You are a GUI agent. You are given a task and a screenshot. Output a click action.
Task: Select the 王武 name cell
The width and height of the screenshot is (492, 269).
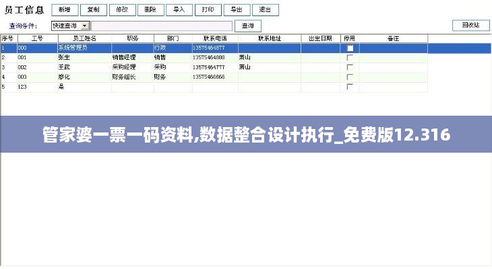click(x=85, y=67)
